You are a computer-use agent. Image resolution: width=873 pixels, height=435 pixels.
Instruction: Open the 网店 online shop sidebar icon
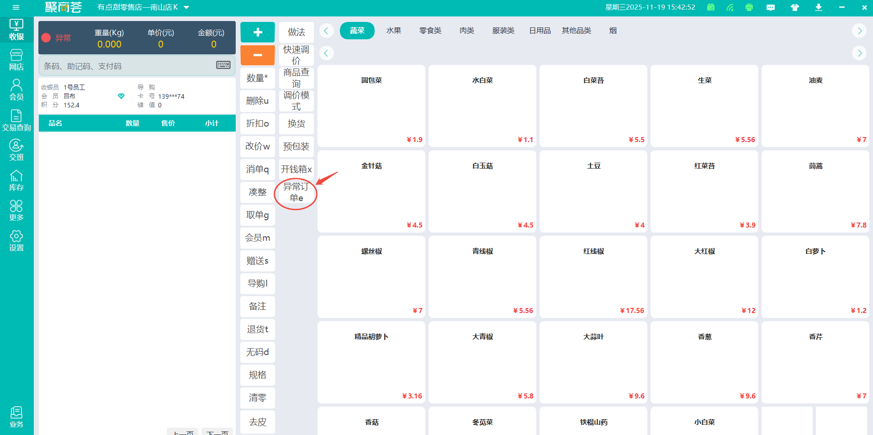point(16,60)
